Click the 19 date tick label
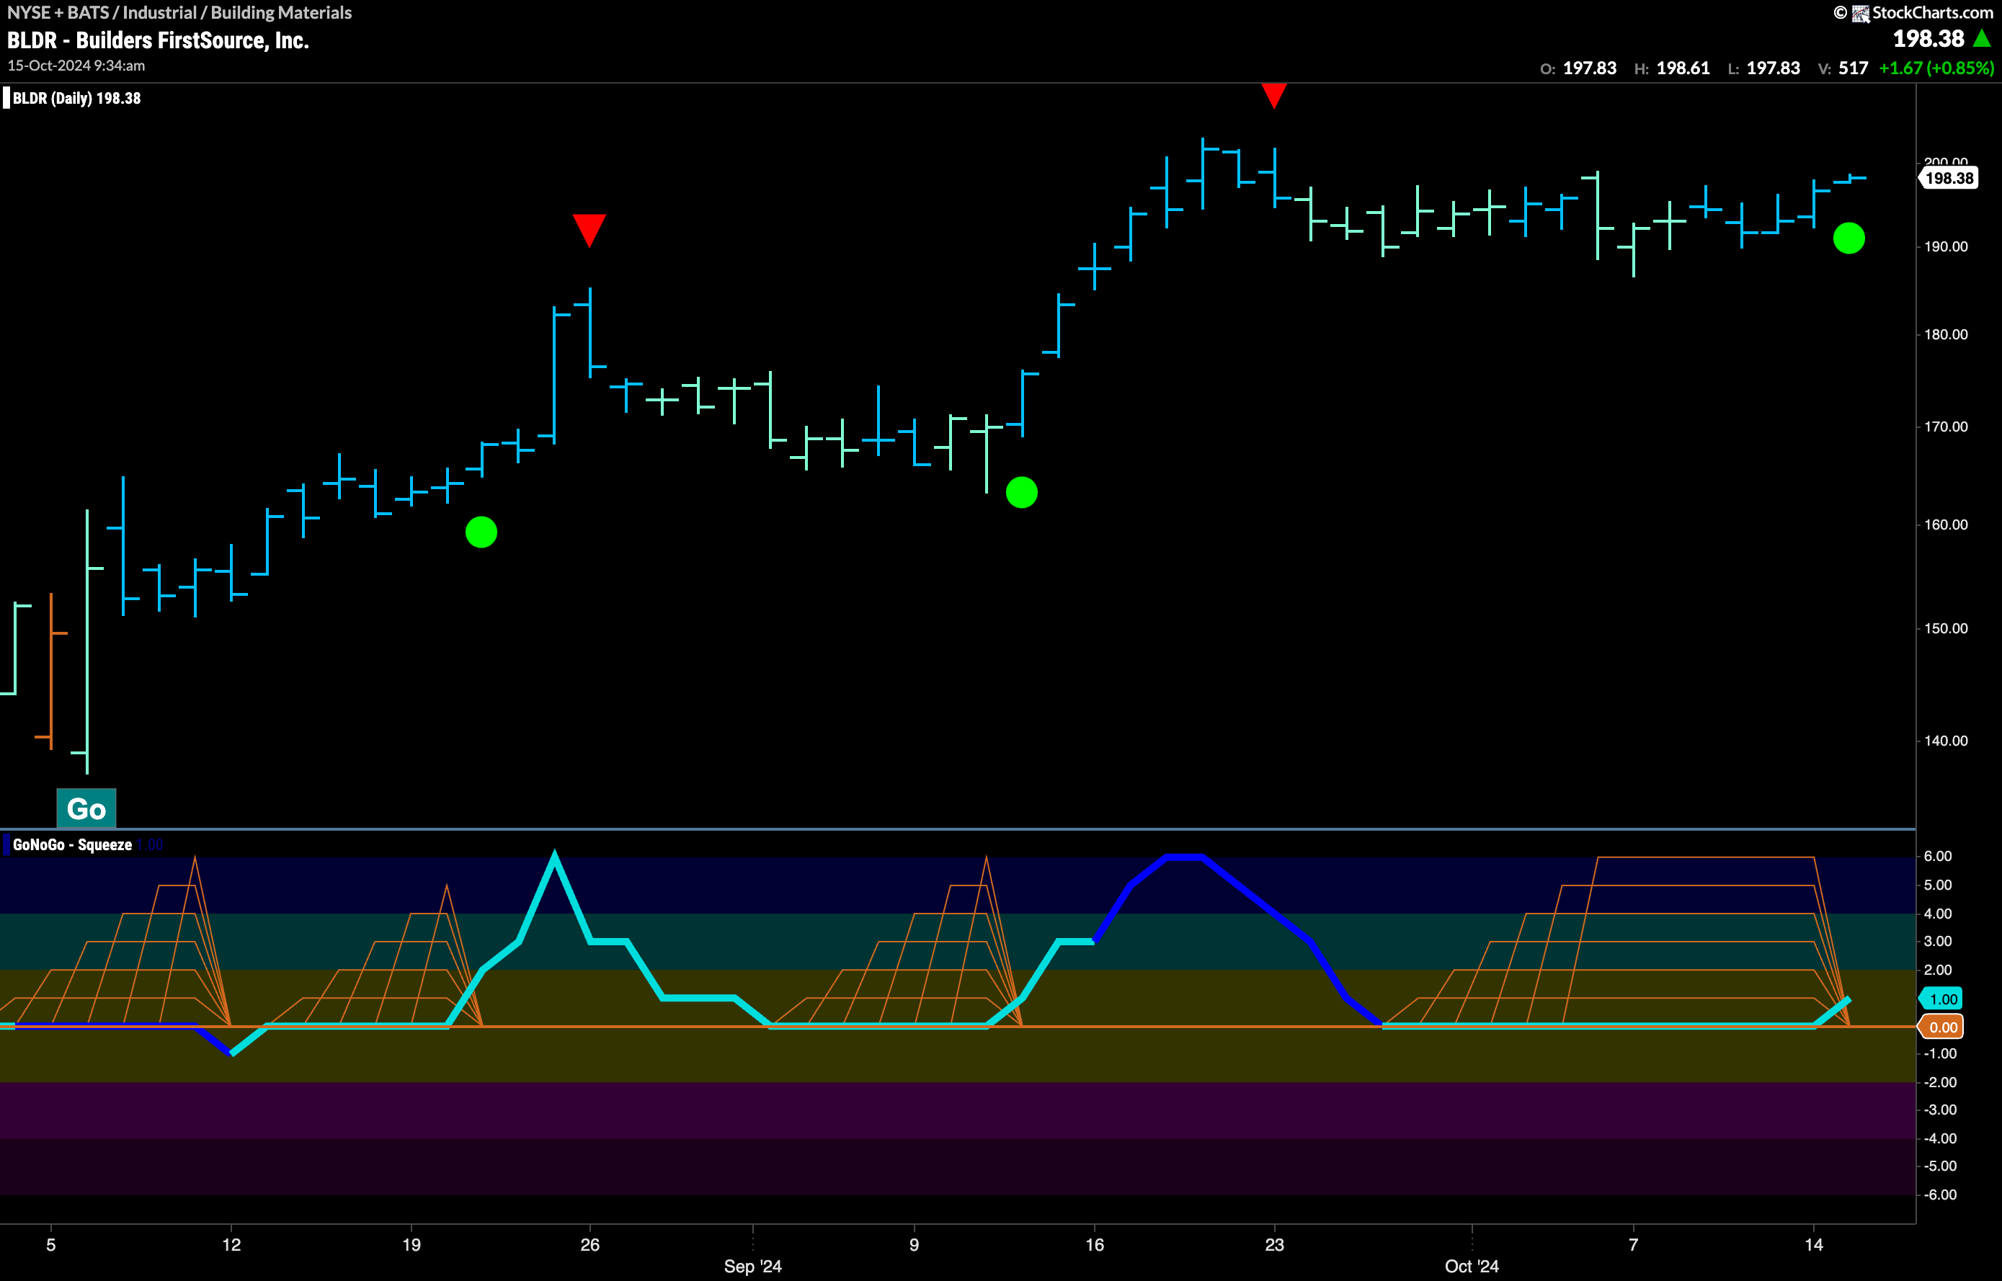Screen dimensions: 2002x1281 (x=411, y=1244)
